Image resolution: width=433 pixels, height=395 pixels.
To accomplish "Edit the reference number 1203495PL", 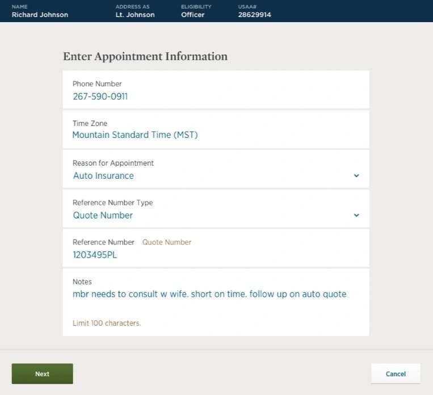I will [x=95, y=255].
